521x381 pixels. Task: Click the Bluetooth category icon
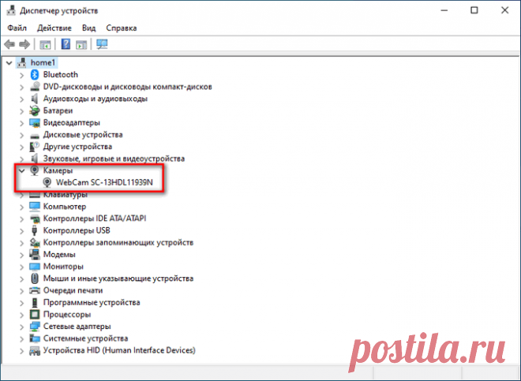coord(35,75)
